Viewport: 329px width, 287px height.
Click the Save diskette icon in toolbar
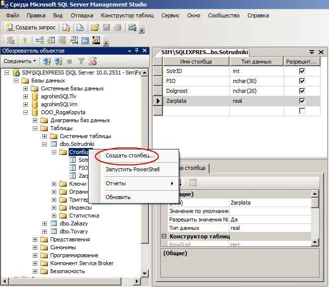pyautogui.click(x=107, y=28)
